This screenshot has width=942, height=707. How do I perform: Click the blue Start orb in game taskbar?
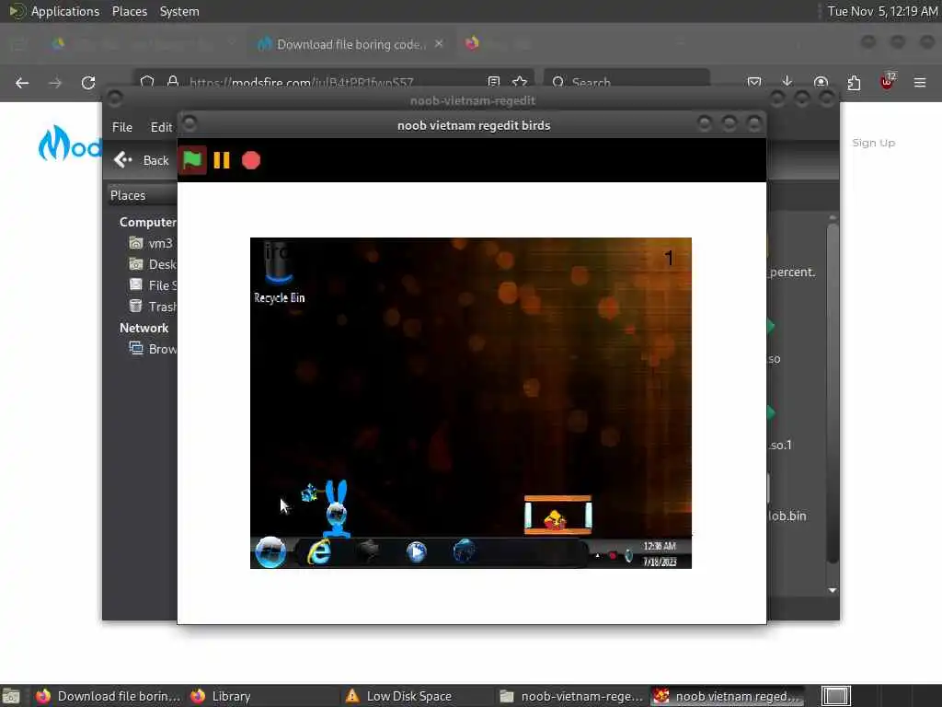[x=270, y=551]
